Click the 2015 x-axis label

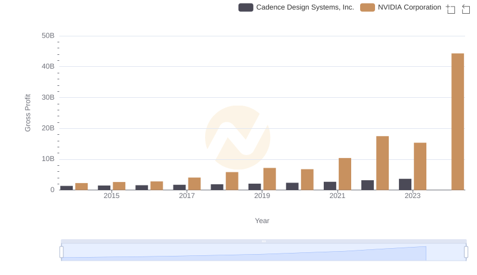click(111, 196)
